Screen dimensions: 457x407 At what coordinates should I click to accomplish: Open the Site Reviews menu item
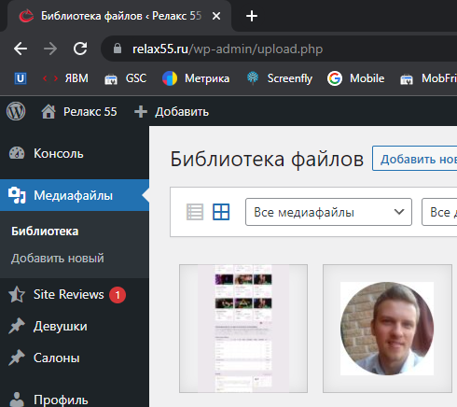(69, 294)
